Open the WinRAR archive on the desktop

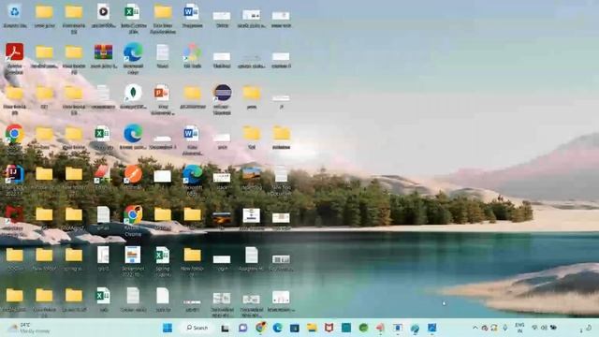pos(103,52)
